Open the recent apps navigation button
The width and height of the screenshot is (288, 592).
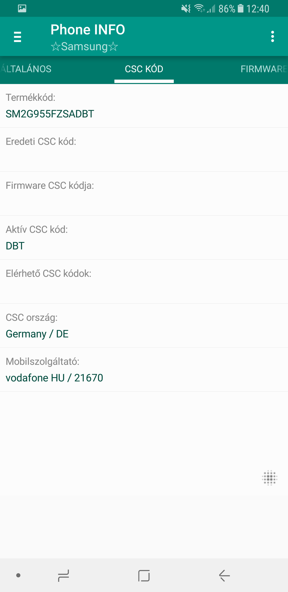[64, 576]
